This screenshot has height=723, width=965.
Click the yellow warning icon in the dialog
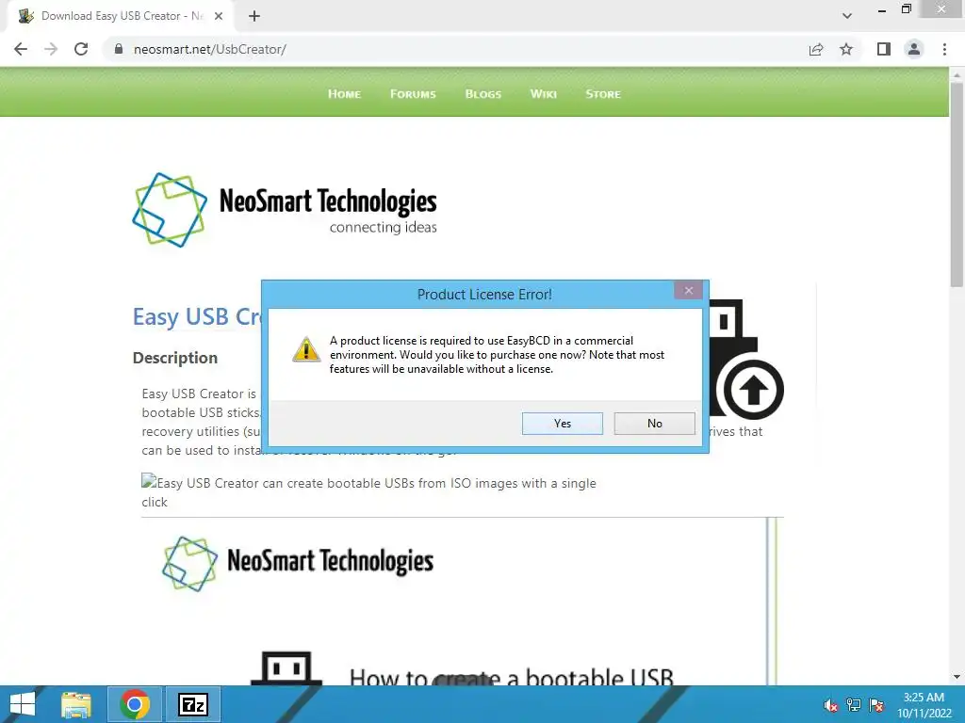306,349
